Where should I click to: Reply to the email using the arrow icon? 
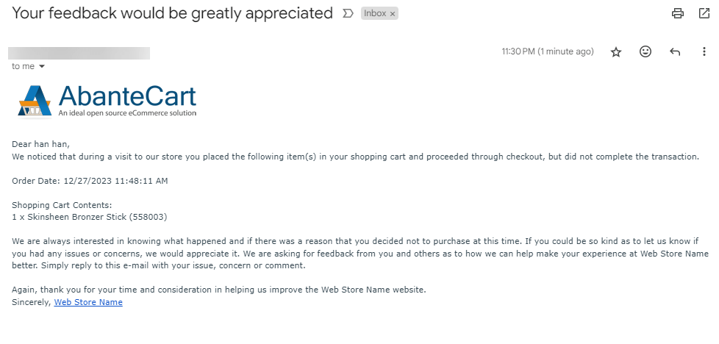[675, 52]
